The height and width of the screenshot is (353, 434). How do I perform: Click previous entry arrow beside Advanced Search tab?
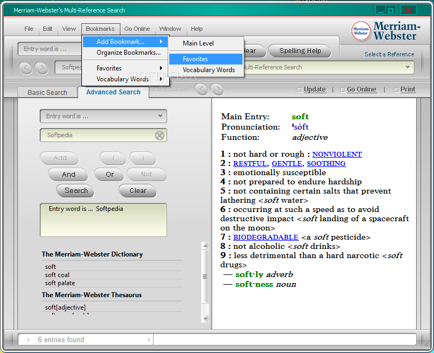(x=201, y=89)
